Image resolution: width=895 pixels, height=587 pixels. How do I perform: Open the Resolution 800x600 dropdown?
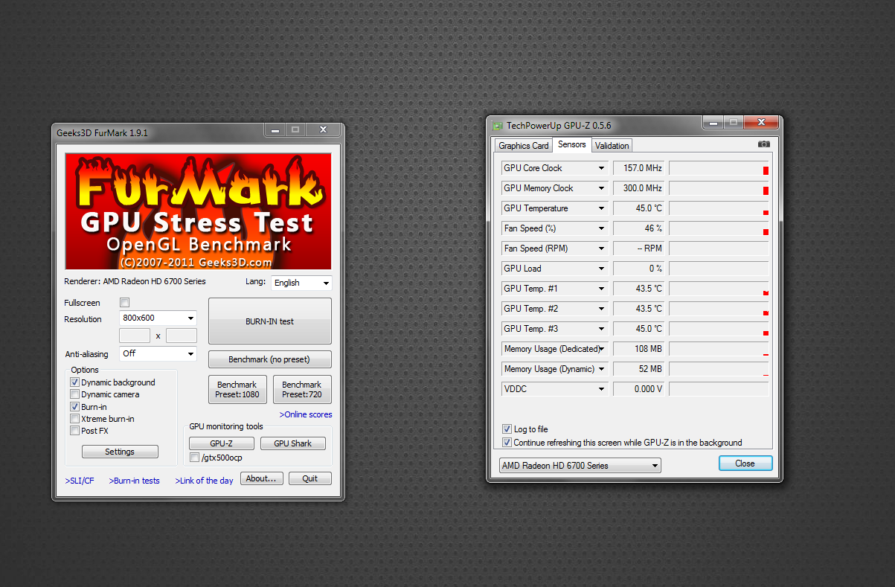[158, 318]
